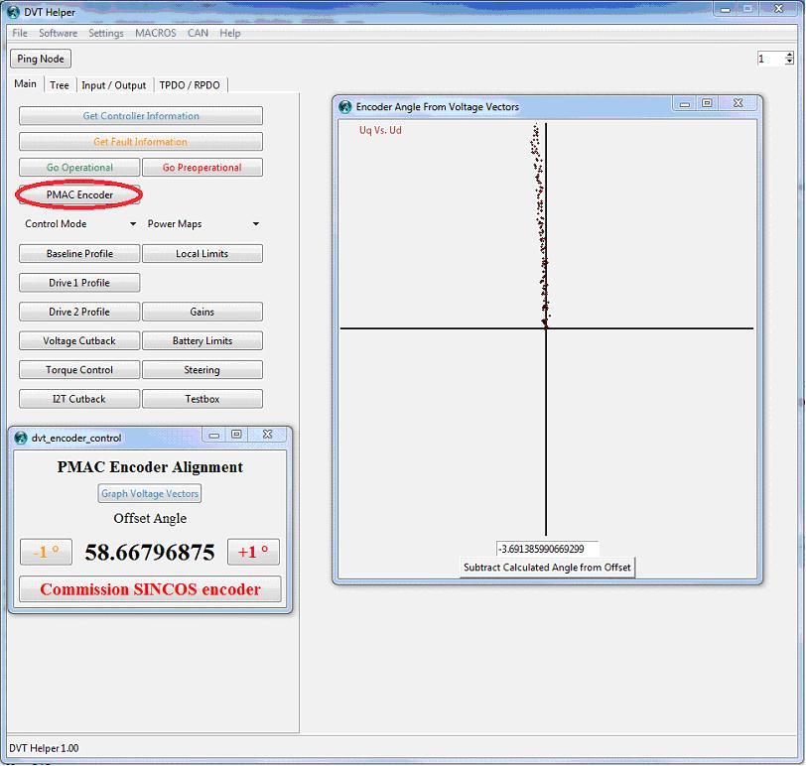Close the Encoder Angle graph window

pyautogui.click(x=739, y=103)
